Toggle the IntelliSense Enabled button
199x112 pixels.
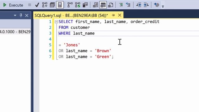pyautogui.click(x=60, y=5)
